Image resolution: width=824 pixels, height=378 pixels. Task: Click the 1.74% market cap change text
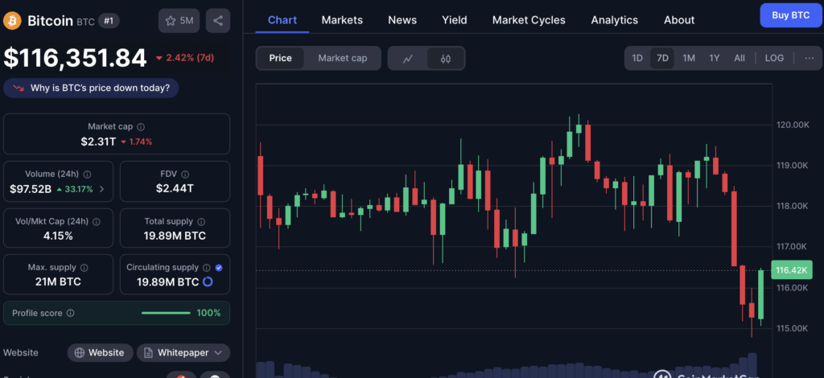click(141, 142)
